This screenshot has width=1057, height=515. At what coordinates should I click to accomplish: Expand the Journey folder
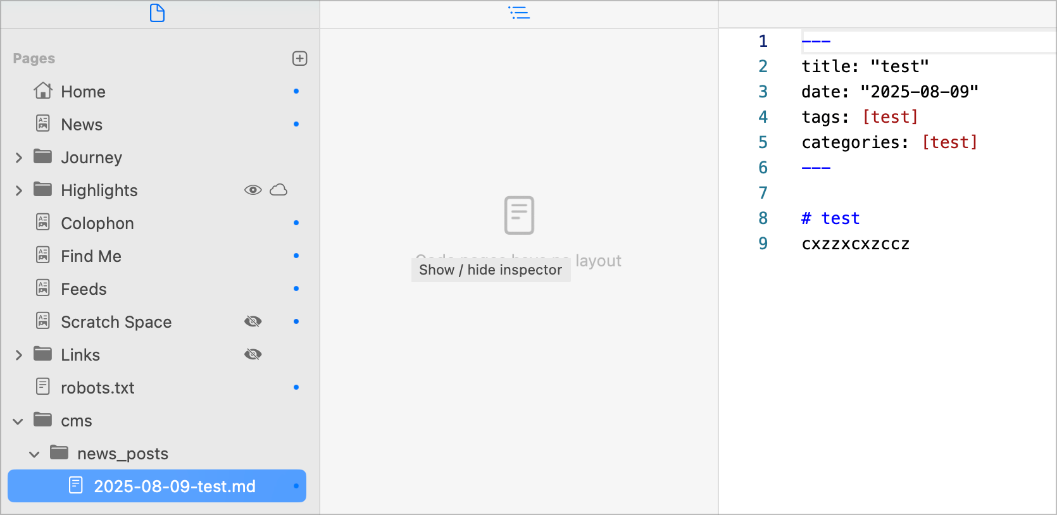tap(19, 158)
